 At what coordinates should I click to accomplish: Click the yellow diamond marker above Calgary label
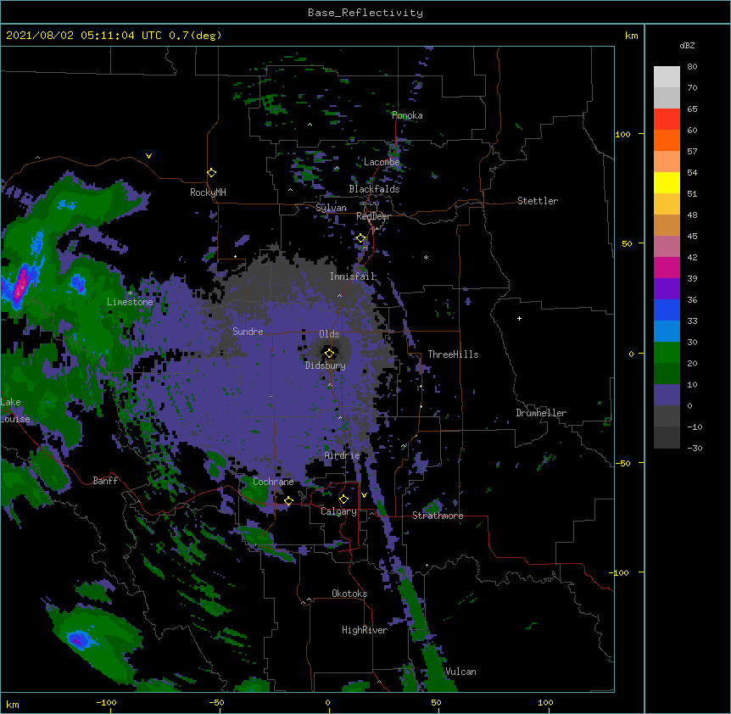pos(343,499)
